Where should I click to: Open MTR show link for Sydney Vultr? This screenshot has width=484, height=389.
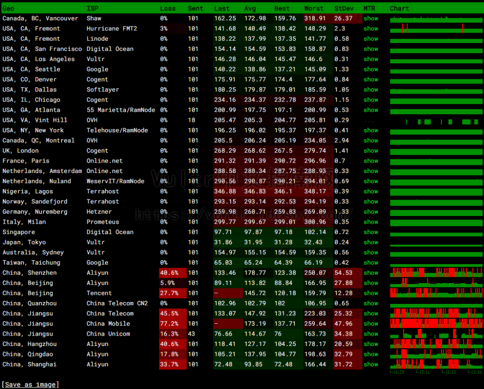(x=371, y=253)
